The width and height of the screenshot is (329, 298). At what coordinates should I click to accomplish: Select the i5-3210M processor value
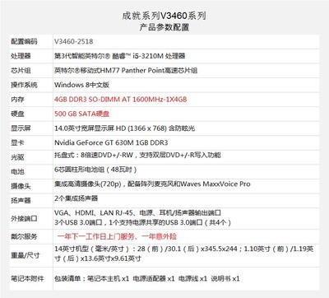[x=120, y=56]
